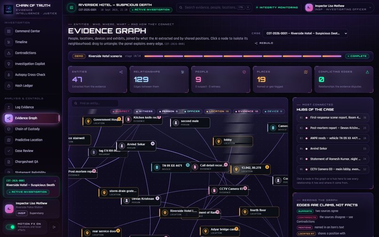379x237 pixels.
Task: Select the Arvind Sekar person node
Action: pos(136,146)
